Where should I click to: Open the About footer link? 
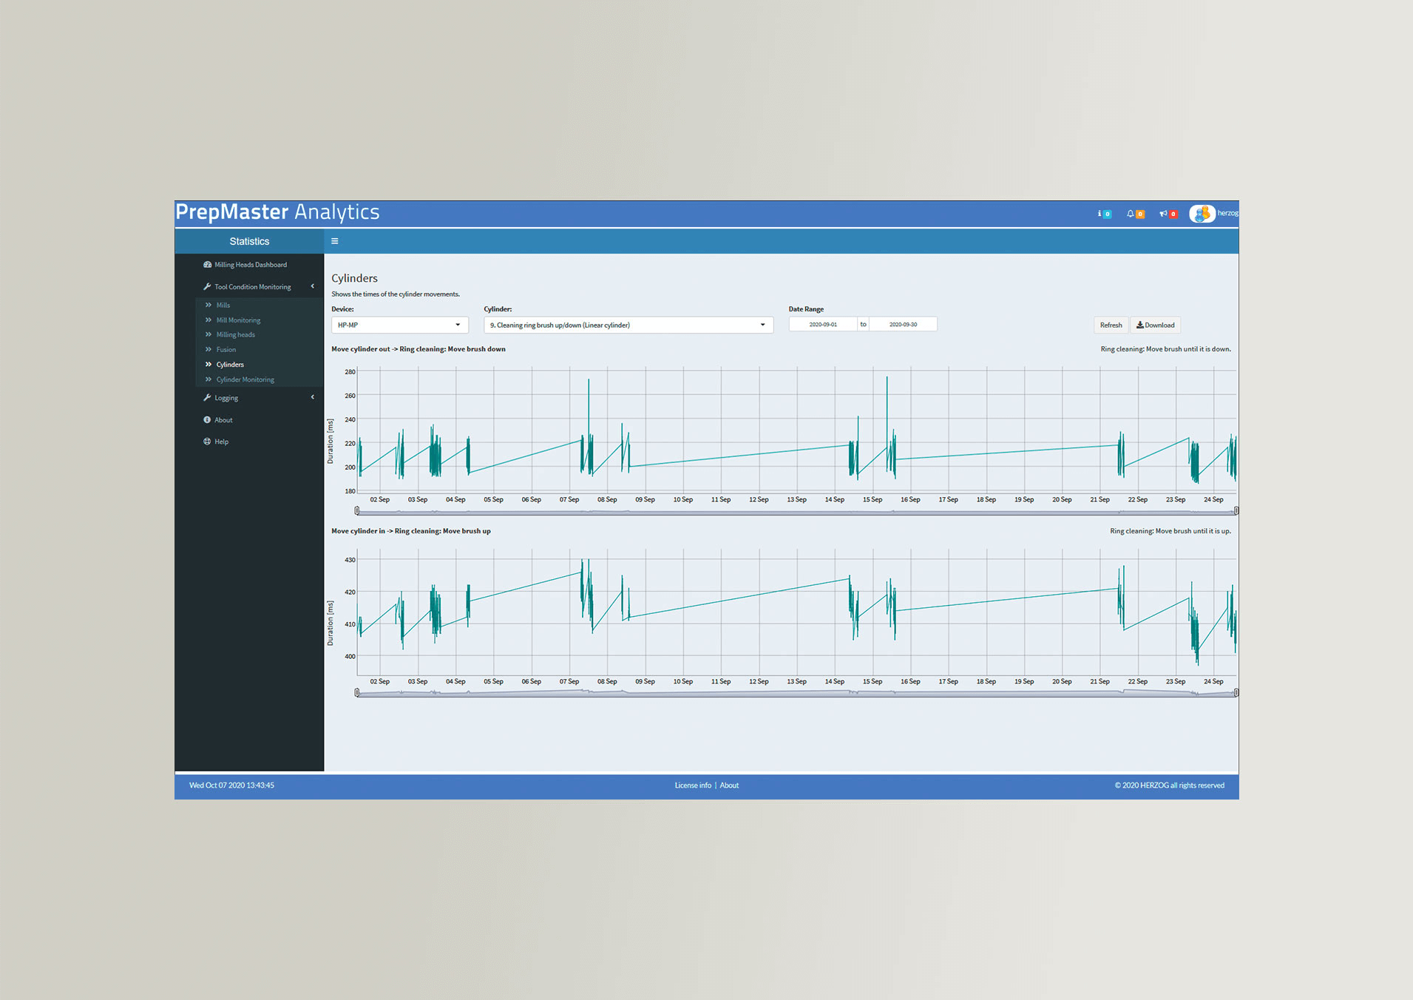click(729, 786)
